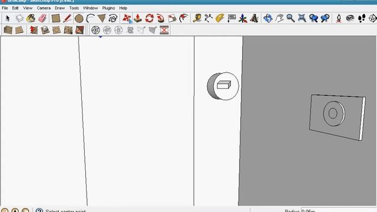Select the Arc tool

90,18
